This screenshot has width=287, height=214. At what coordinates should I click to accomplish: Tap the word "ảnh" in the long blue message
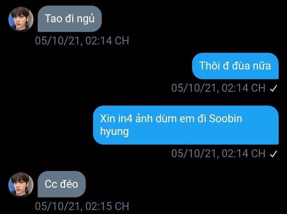click(144, 118)
